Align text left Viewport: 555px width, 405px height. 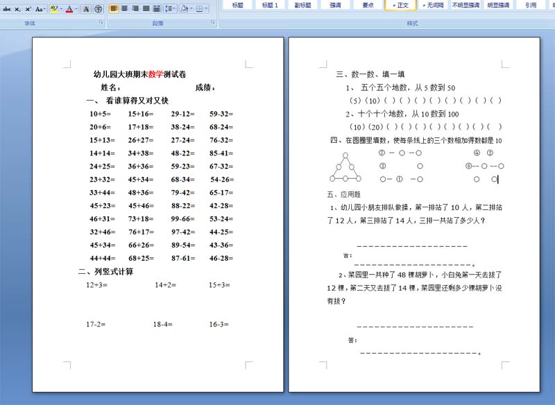[114, 8]
